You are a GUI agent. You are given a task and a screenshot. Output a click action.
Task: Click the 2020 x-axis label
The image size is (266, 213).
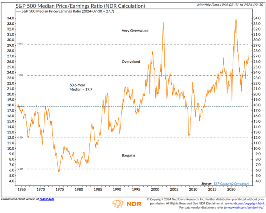[231, 189]
